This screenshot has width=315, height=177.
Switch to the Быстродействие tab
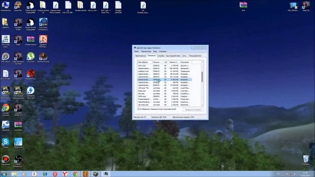click(x=173, y=56)
